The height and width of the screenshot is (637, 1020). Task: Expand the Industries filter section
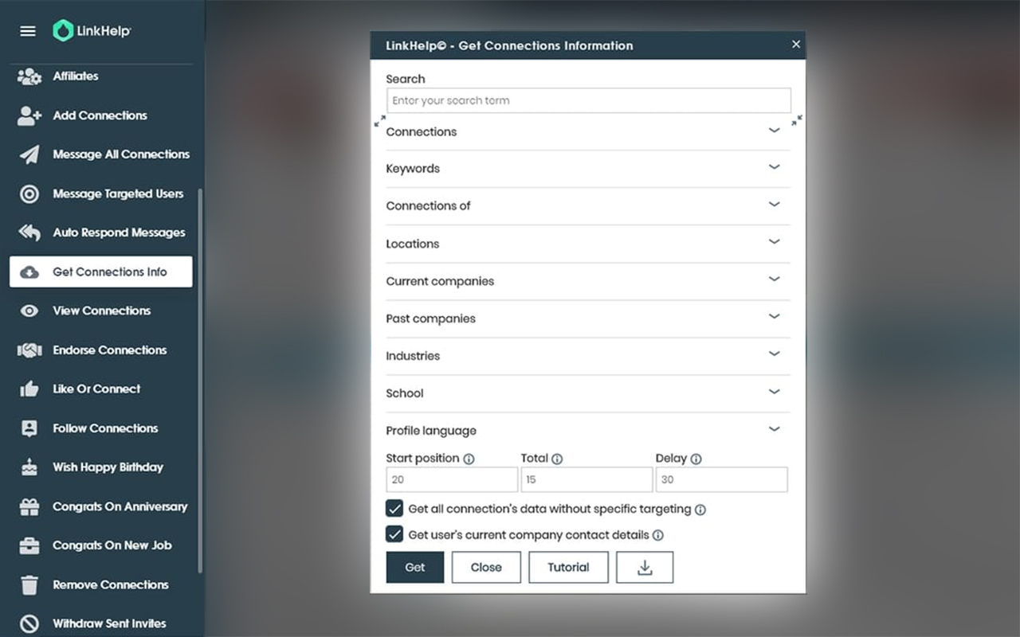pyautogui.click(x=588, y=356)
